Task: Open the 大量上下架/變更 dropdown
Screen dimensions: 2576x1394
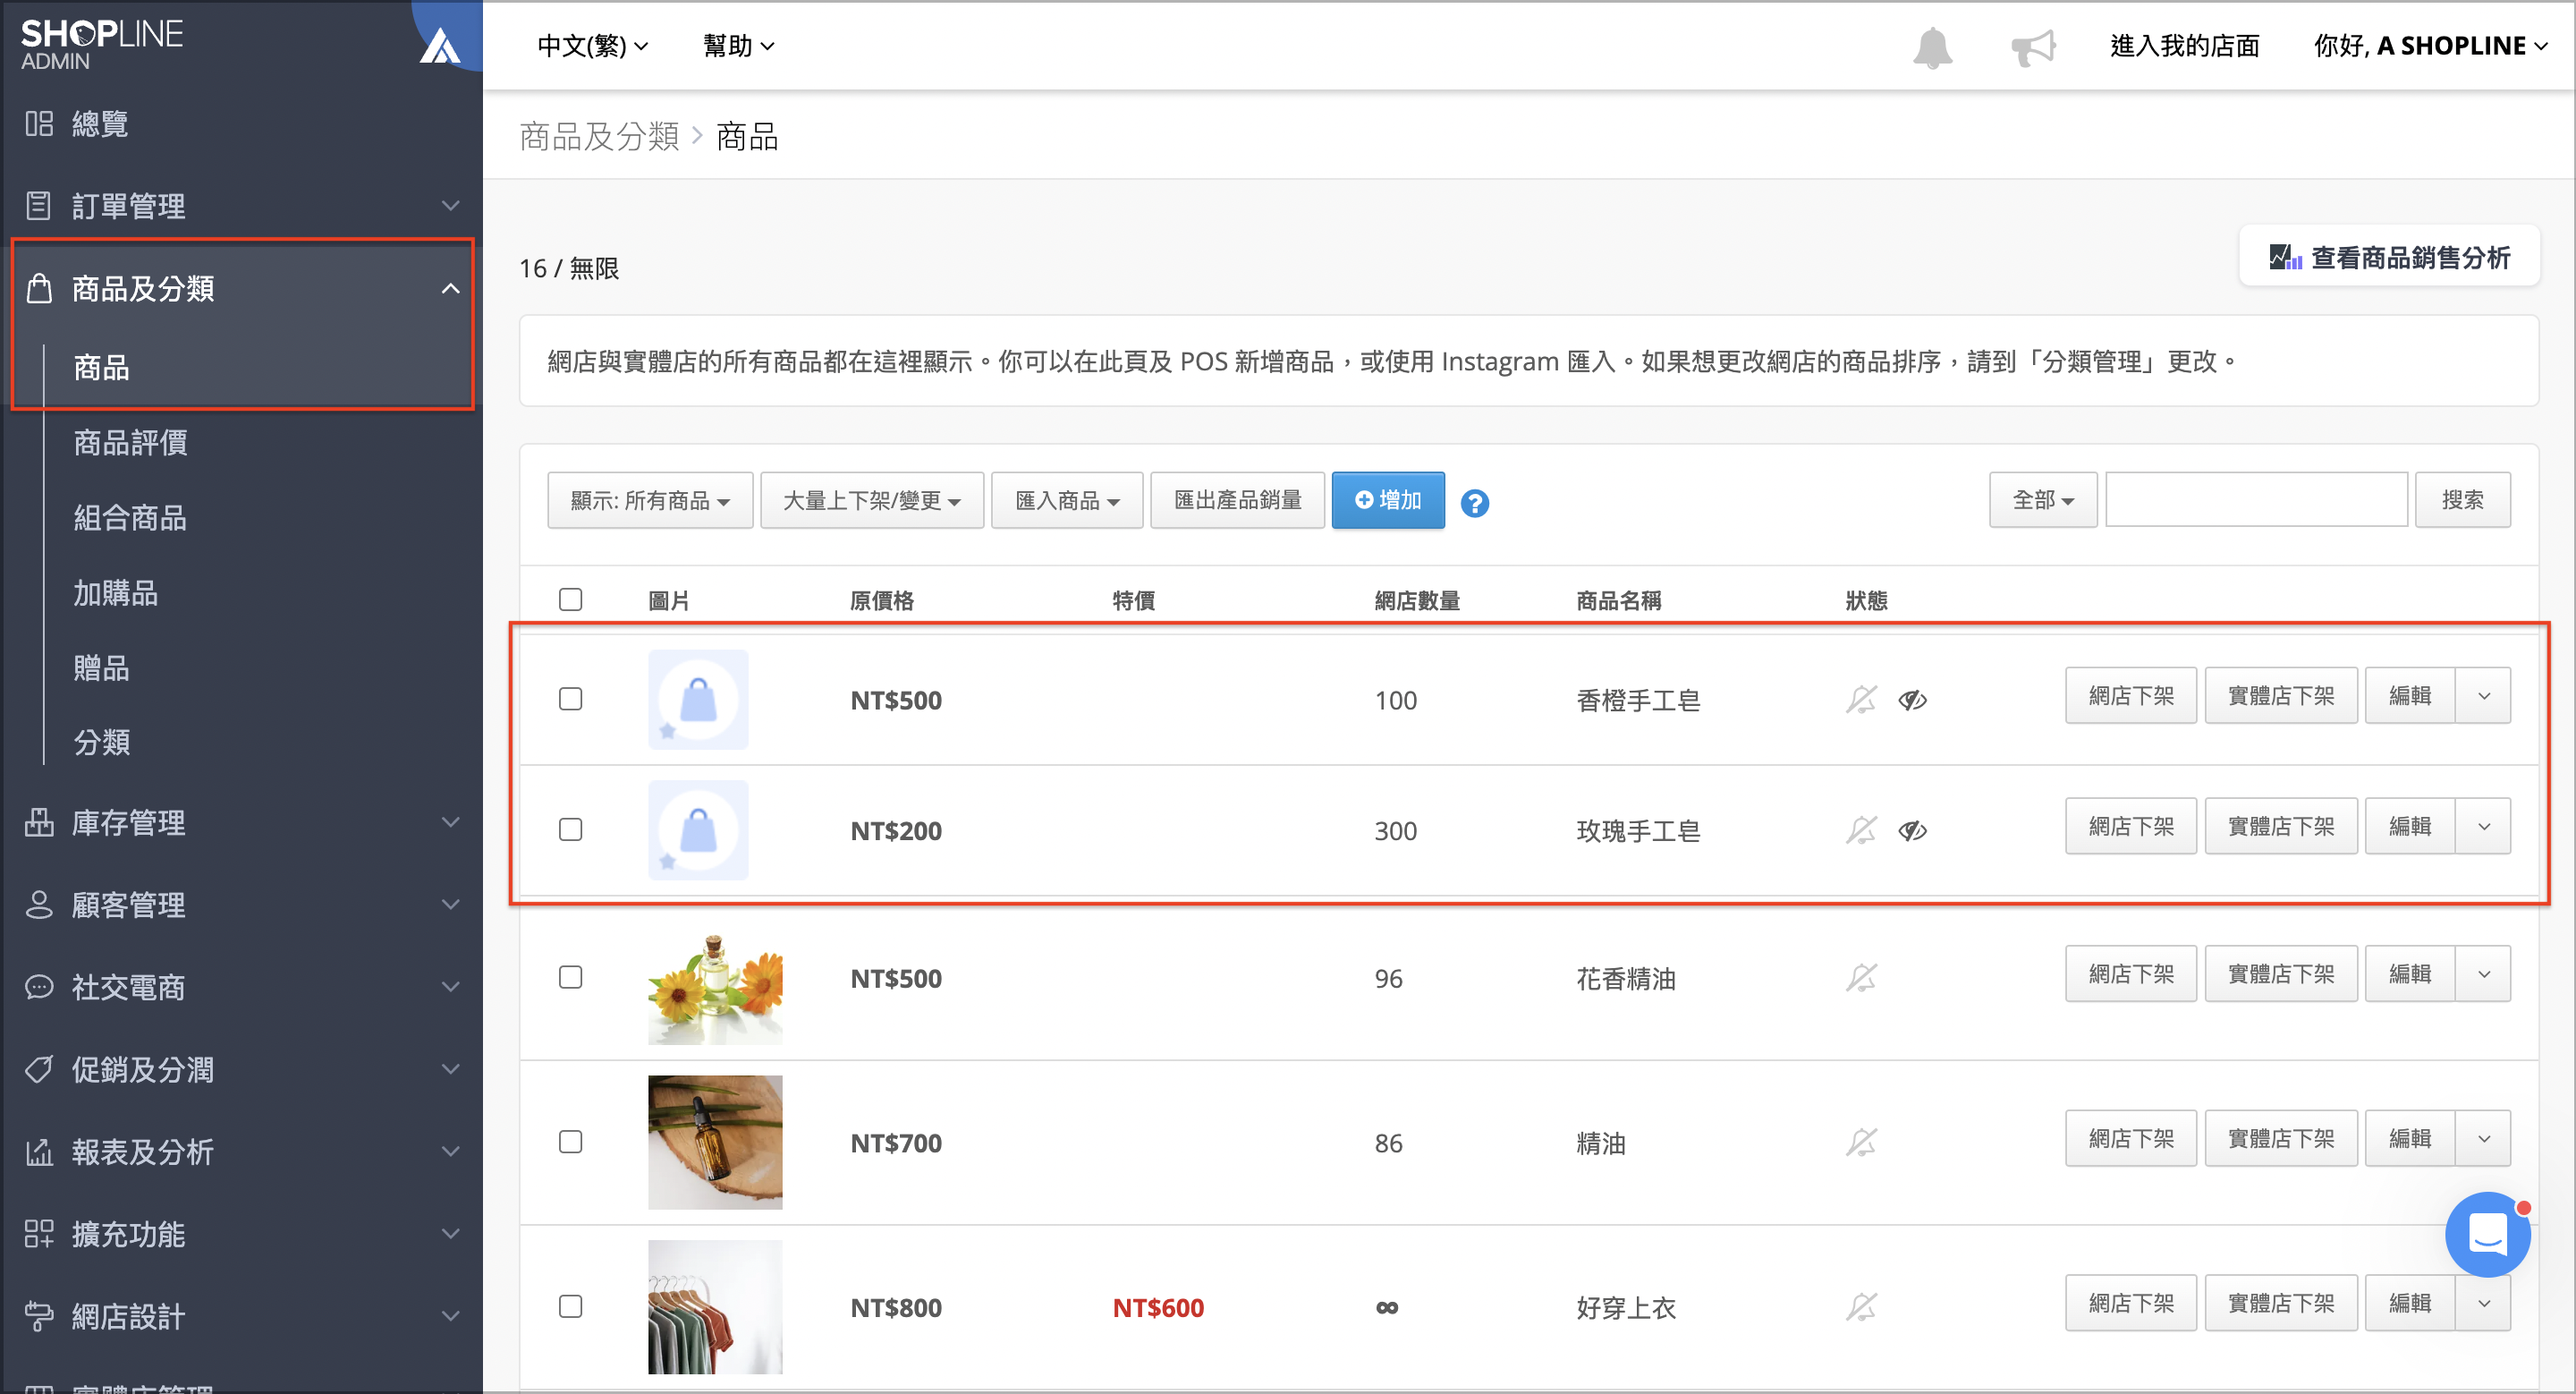Action: [872, 500]
